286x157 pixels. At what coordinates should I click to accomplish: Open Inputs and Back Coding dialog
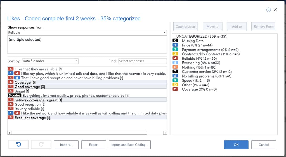[x=130, y=145]
